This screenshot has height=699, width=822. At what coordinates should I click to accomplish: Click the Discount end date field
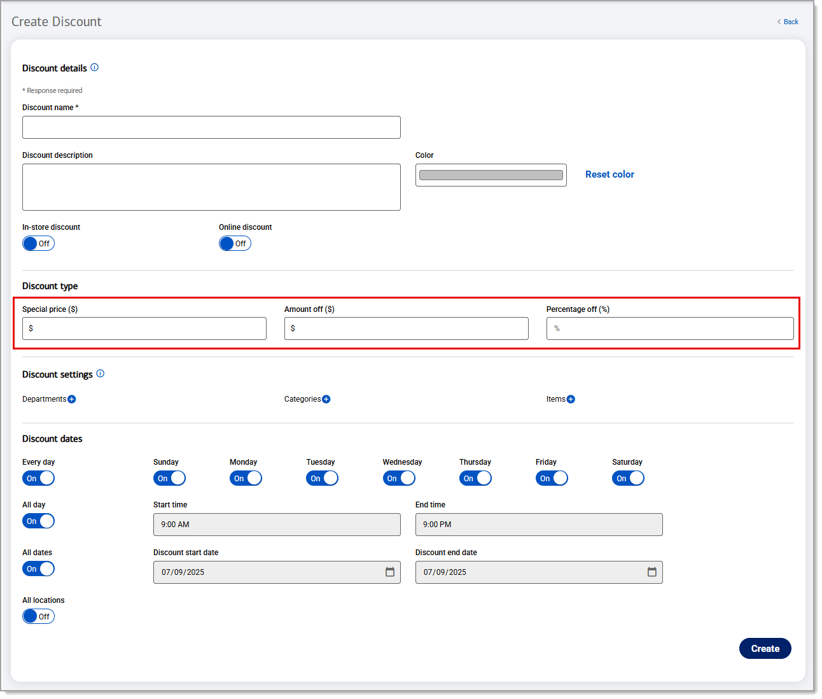coord(539,572)
